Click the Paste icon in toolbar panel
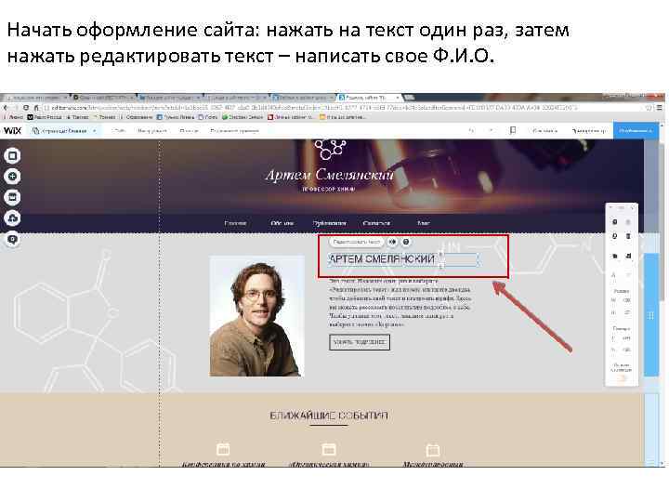 point(628,222)
